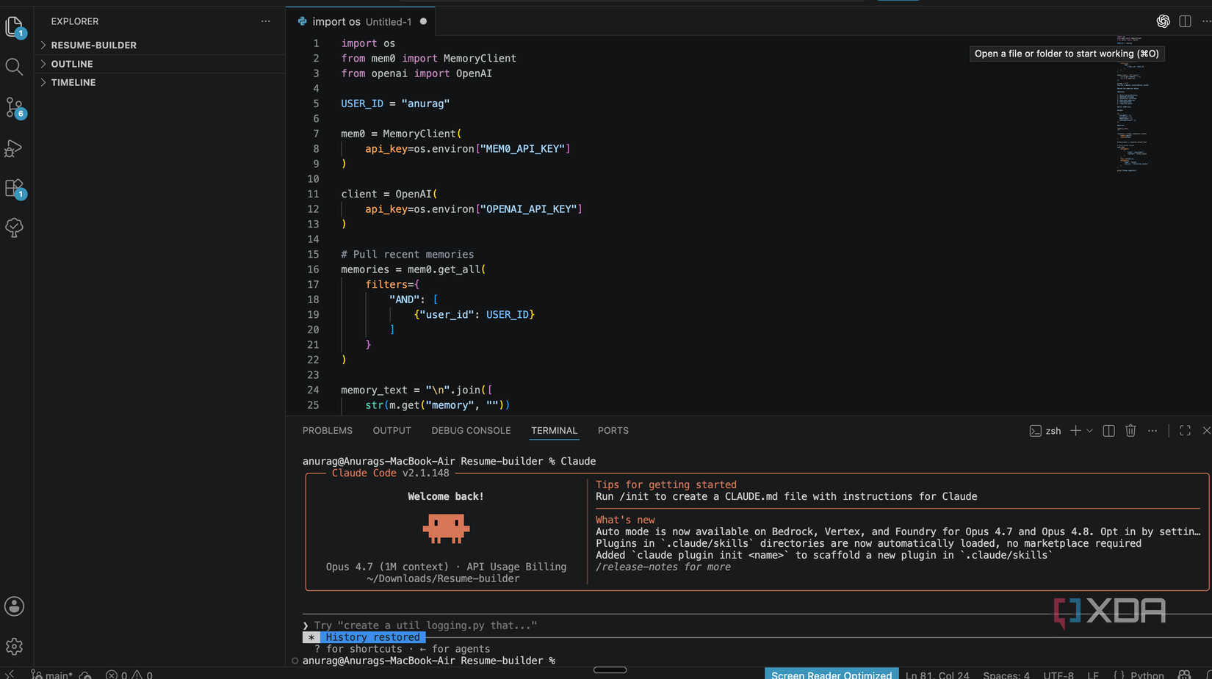The image size is (1212, 679).
Task: Switch to the PORTS tab
Action: (x=613, y=431)
